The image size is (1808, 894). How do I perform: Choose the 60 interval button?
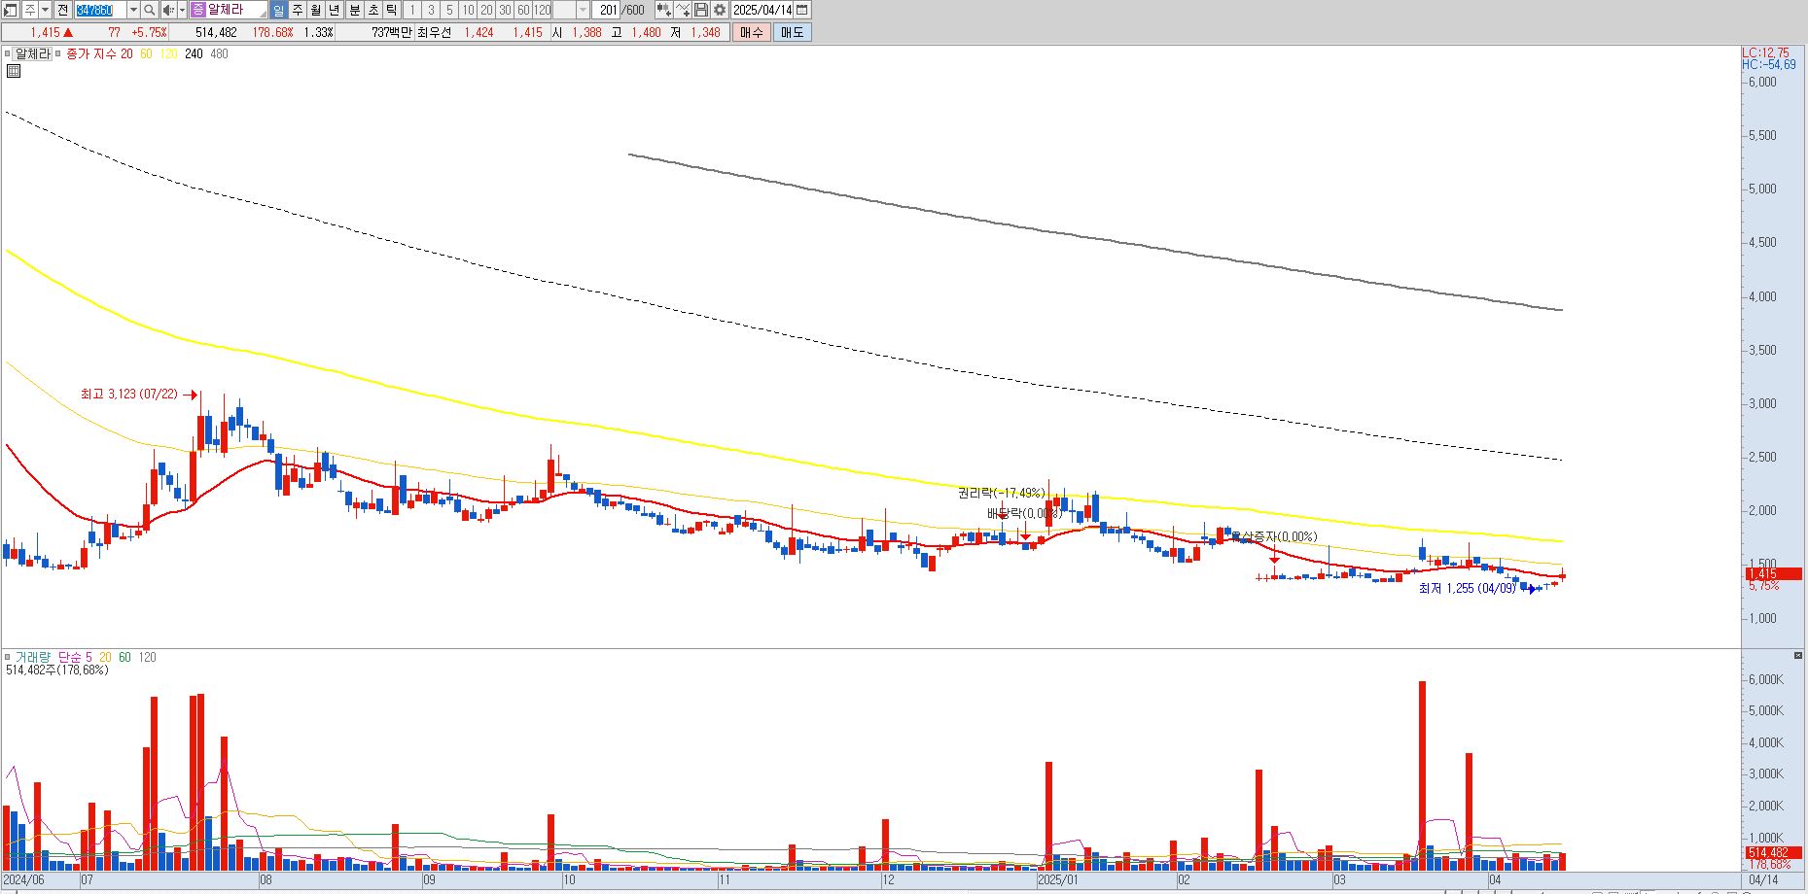[x=523, y=10]
